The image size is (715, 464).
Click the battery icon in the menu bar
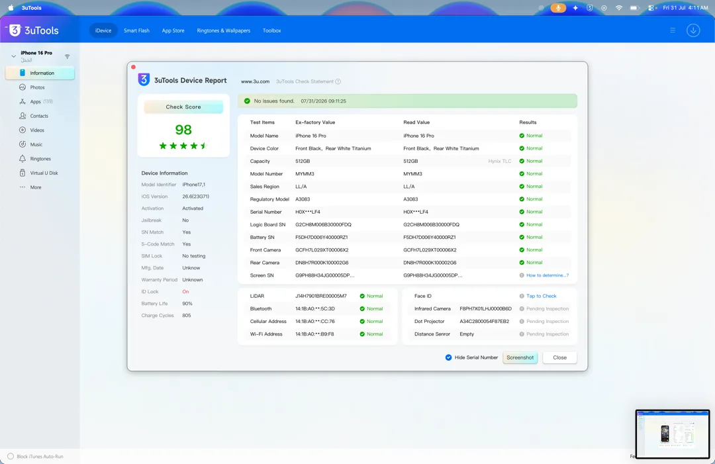(x=634, y=8)
